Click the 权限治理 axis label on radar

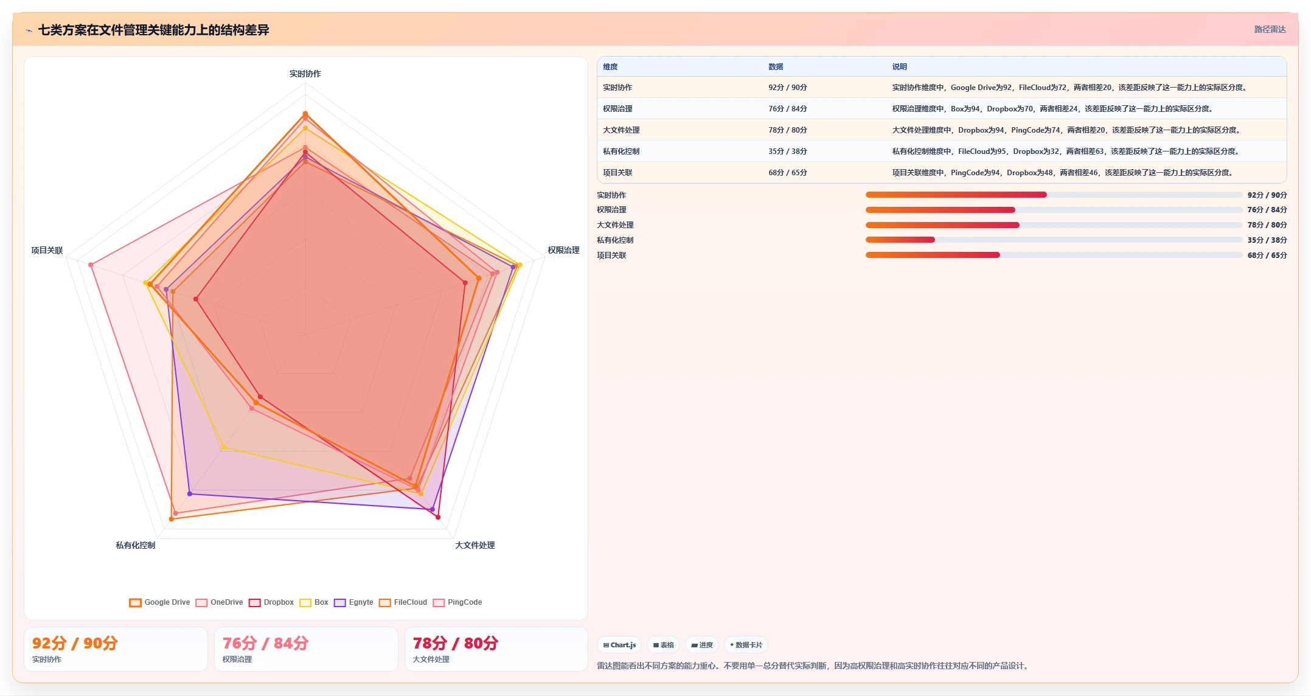coord(563,250)
